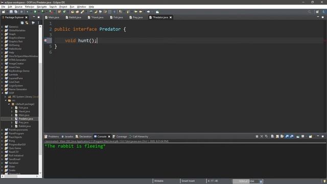Toggle Word Wrap in Console toolbar
This screenshot has width=327, height=184.
282,136
